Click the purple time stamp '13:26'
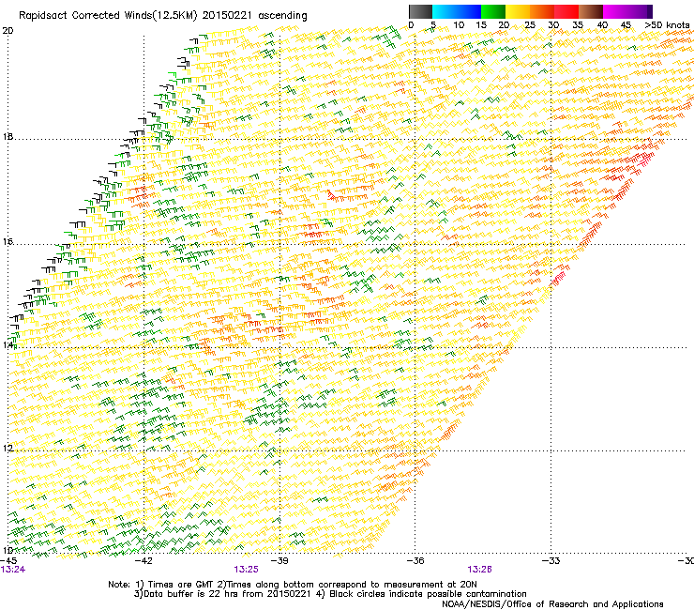Screen dimensions: 694x610 pyautogui.click(x=480, y=570)
